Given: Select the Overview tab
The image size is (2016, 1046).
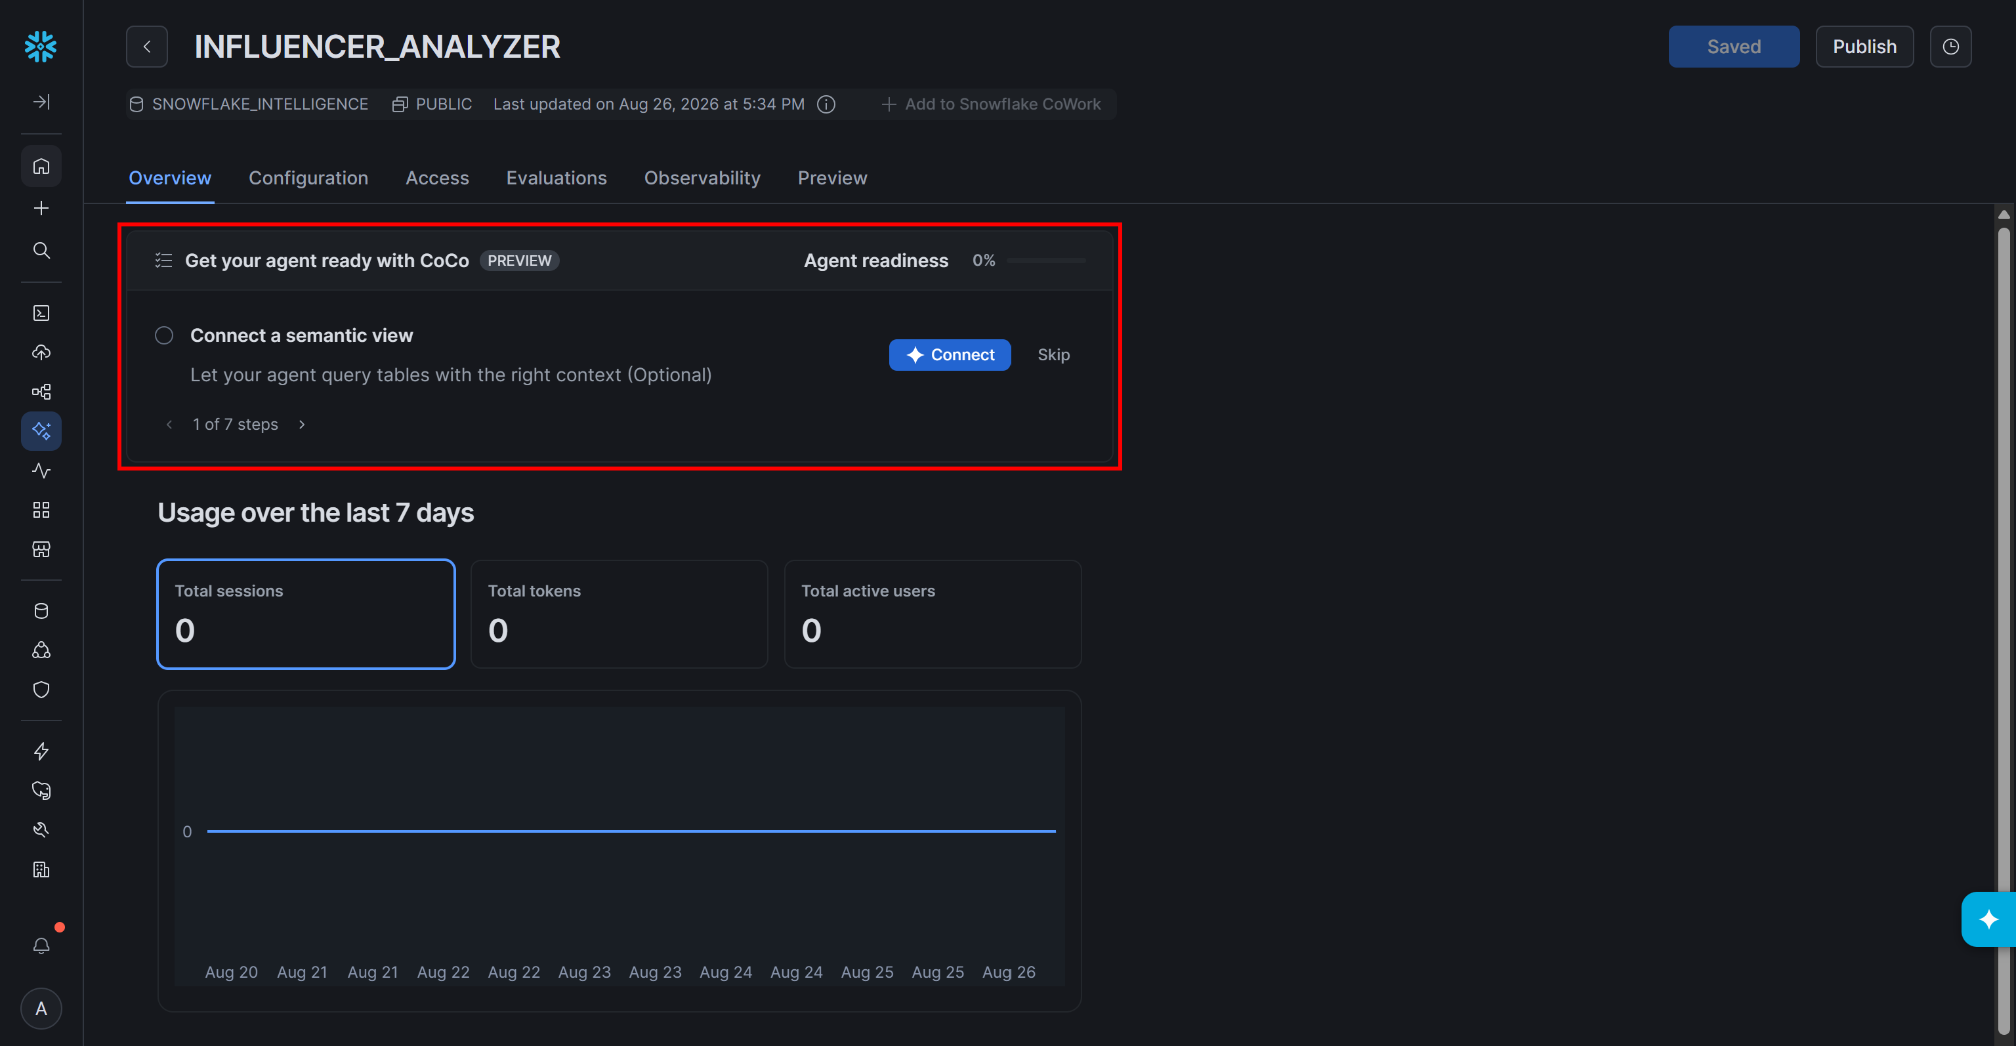Looking at the screenshot, I should point(170,178).
